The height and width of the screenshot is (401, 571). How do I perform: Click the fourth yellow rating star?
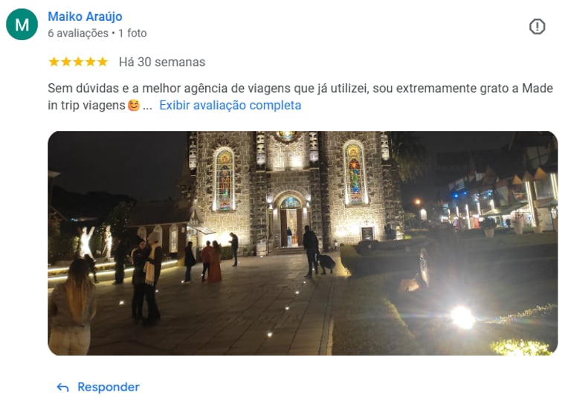coord(90,62)
